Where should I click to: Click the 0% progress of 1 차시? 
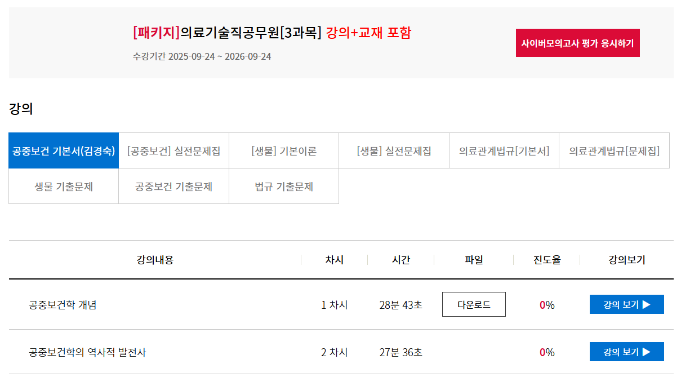click(x=547, y=305)
